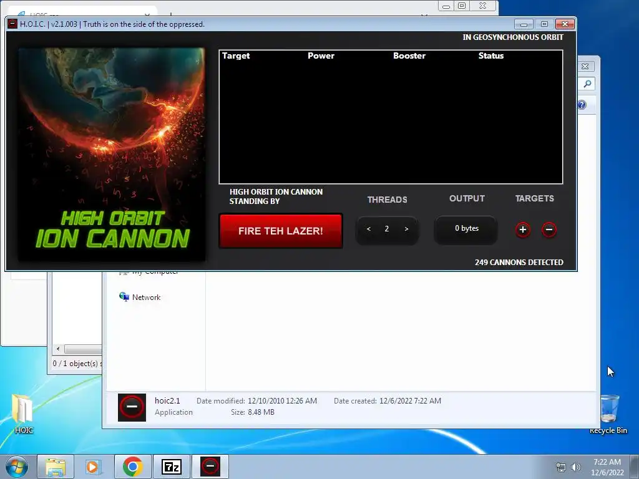Click the THREADS label
This screenshot has width=639, height=479.
387,200
